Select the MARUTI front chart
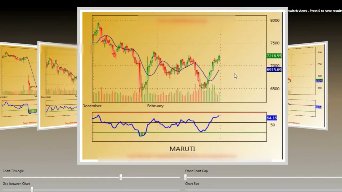The image size is (342, 192). click(x=182, y=86)
